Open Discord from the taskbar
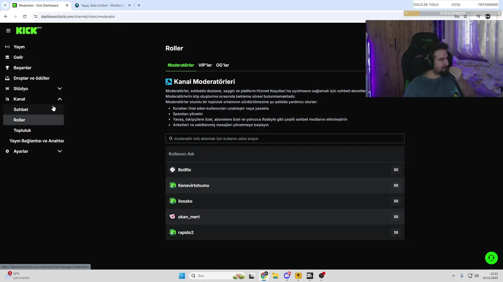 pyautogui.click(x=287, y=276)
